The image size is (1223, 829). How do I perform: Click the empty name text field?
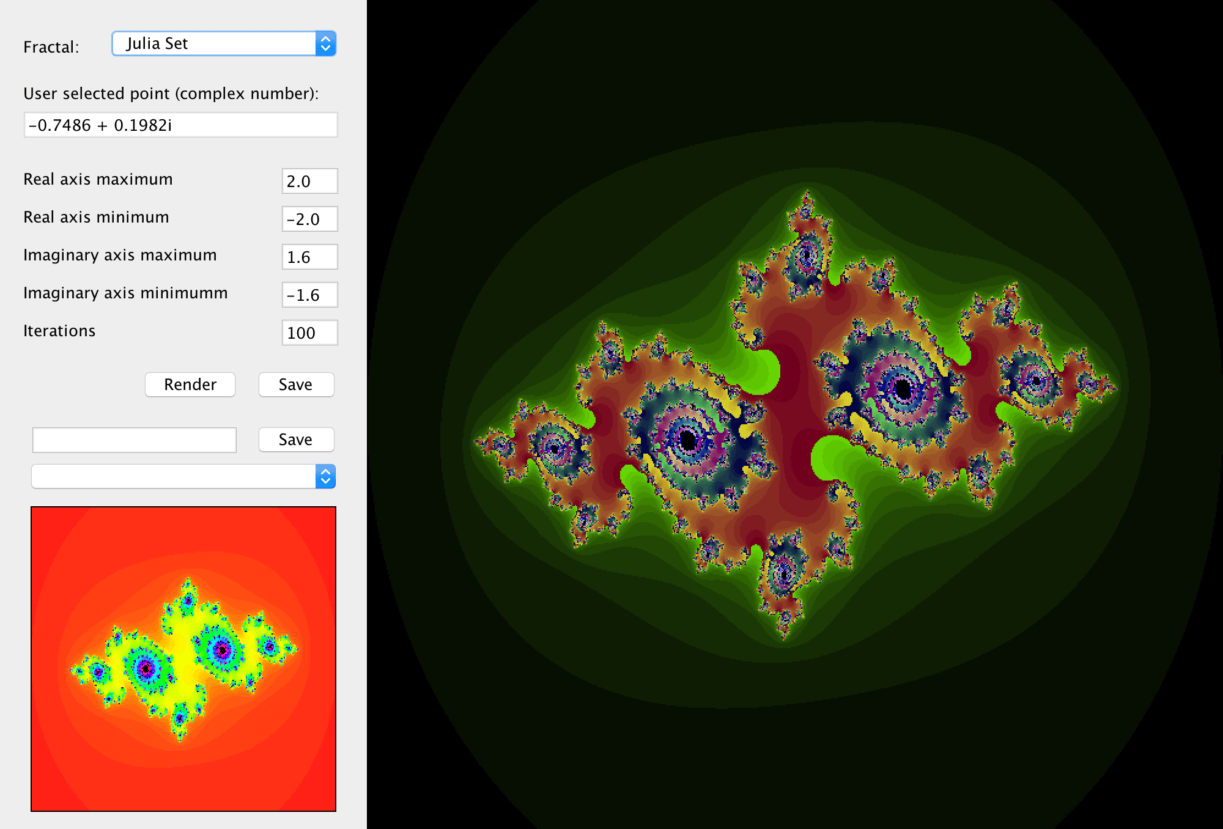135,440
